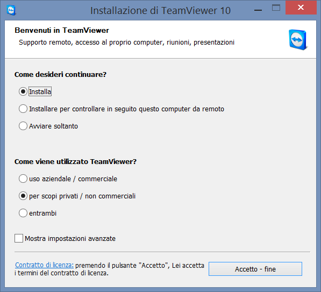The image size is (321, 292).
Task: Click the Come viene utilizzato TeamViewer? heading
Action: pos(75,161)
